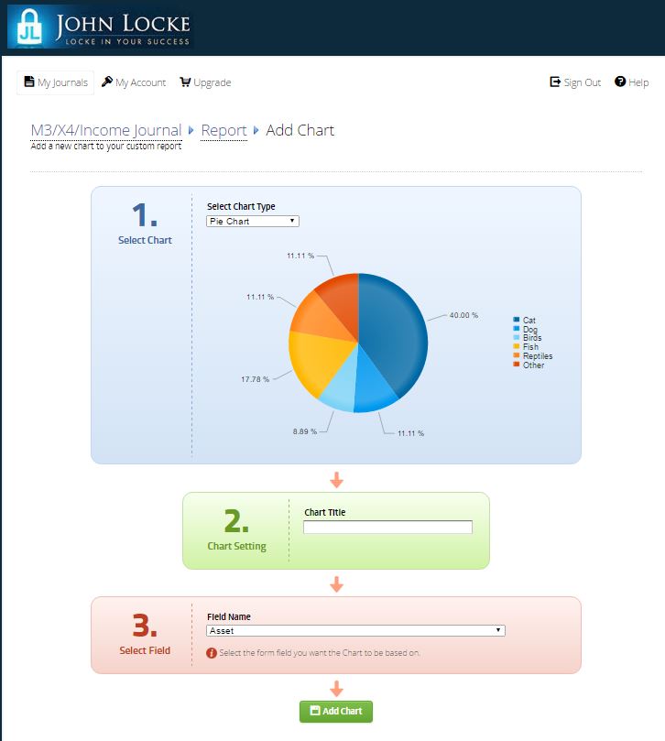Click the Dog legend label
Screen dimensions: 665x741
click(529, 329)
